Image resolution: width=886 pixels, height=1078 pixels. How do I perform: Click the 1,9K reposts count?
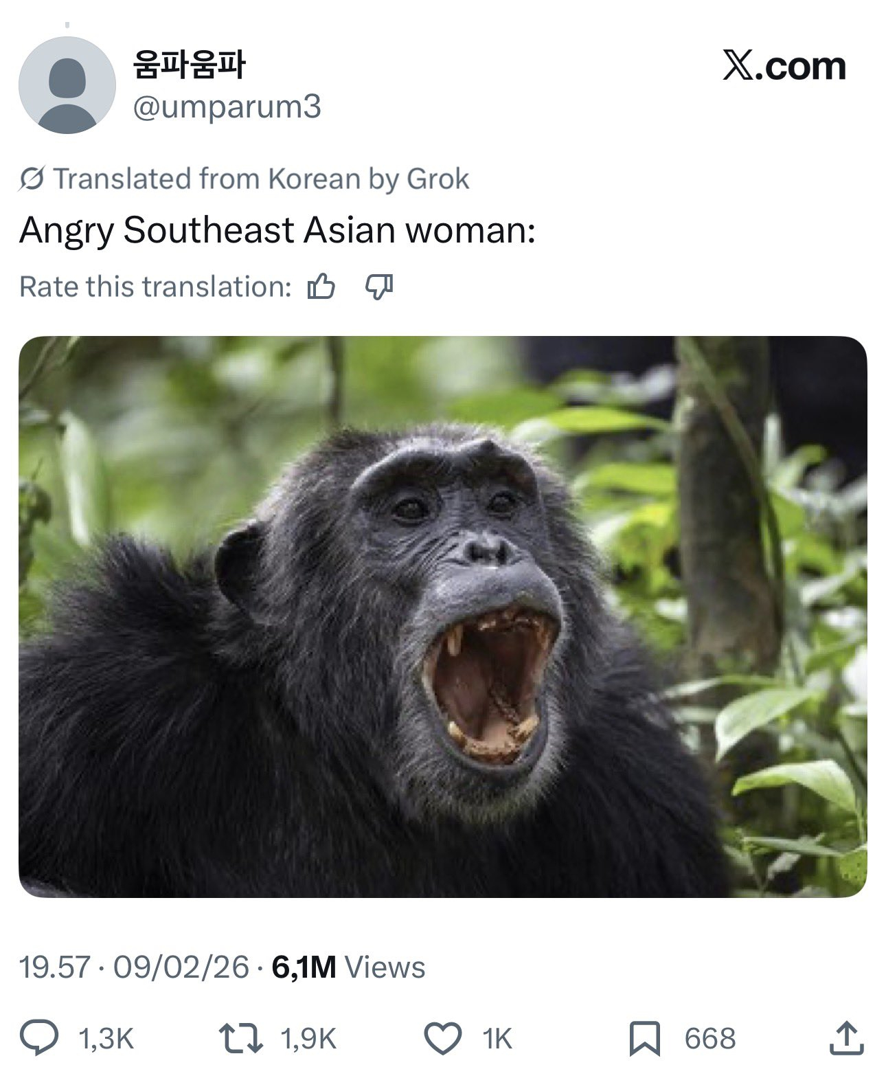click(308, 1038)
